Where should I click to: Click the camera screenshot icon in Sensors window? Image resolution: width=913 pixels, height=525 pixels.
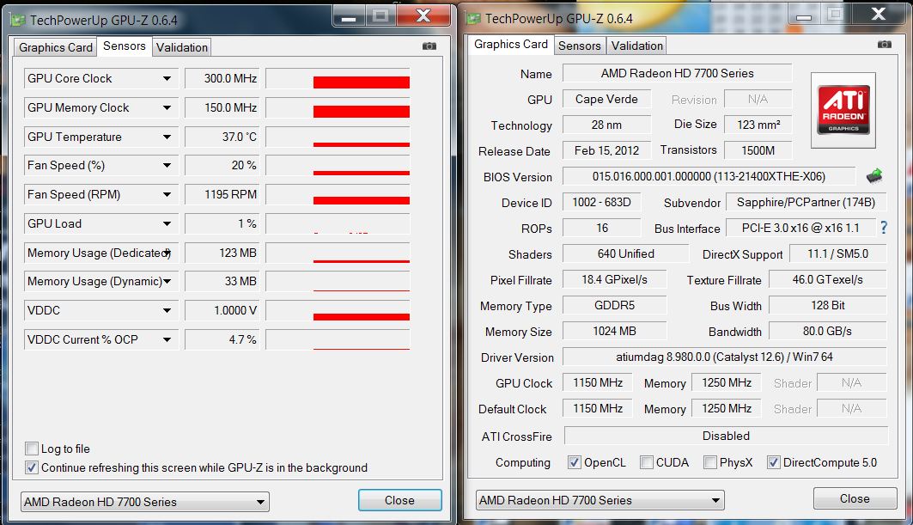pos(429,46)
